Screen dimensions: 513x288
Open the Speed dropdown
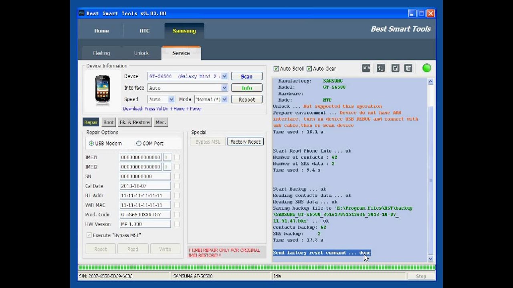click(x=172, y=99)
